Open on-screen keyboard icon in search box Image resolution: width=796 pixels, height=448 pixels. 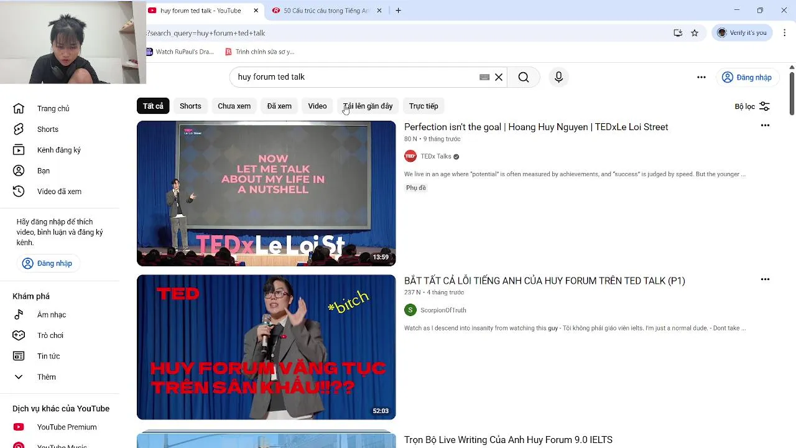(484, 77)
